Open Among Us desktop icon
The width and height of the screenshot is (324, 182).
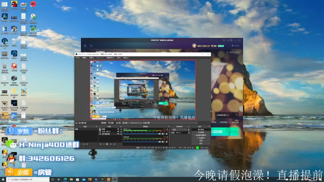pos(14,4)
